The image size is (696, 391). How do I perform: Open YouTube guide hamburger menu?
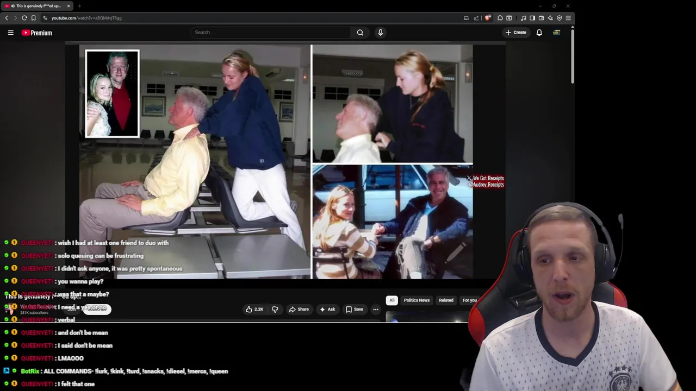click(x=10, y=33)
